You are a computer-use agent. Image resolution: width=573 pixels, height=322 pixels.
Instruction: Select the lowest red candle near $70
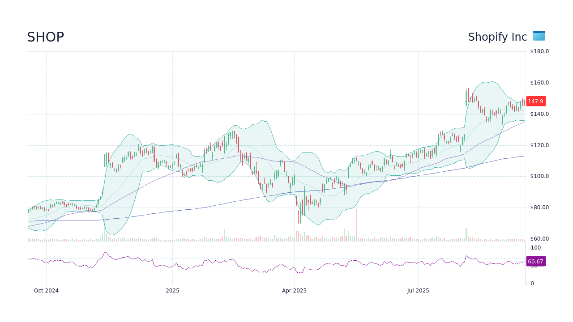pyautogui.click(x=299, y=217)
